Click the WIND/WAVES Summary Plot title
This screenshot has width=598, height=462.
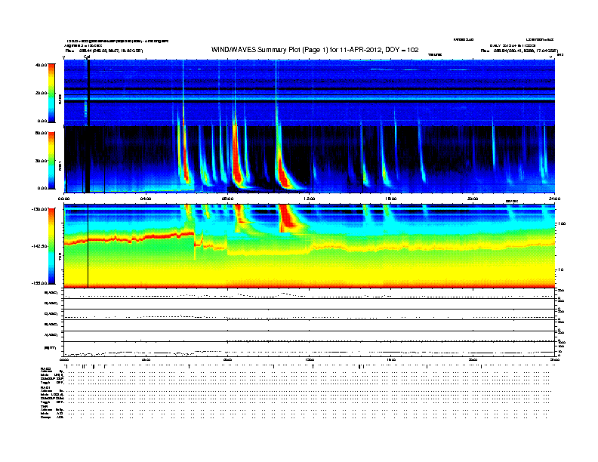point(315,50)
